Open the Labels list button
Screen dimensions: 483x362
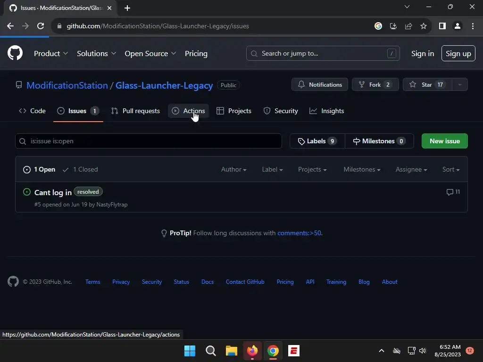pyautogui.click(x=317, y=141)
